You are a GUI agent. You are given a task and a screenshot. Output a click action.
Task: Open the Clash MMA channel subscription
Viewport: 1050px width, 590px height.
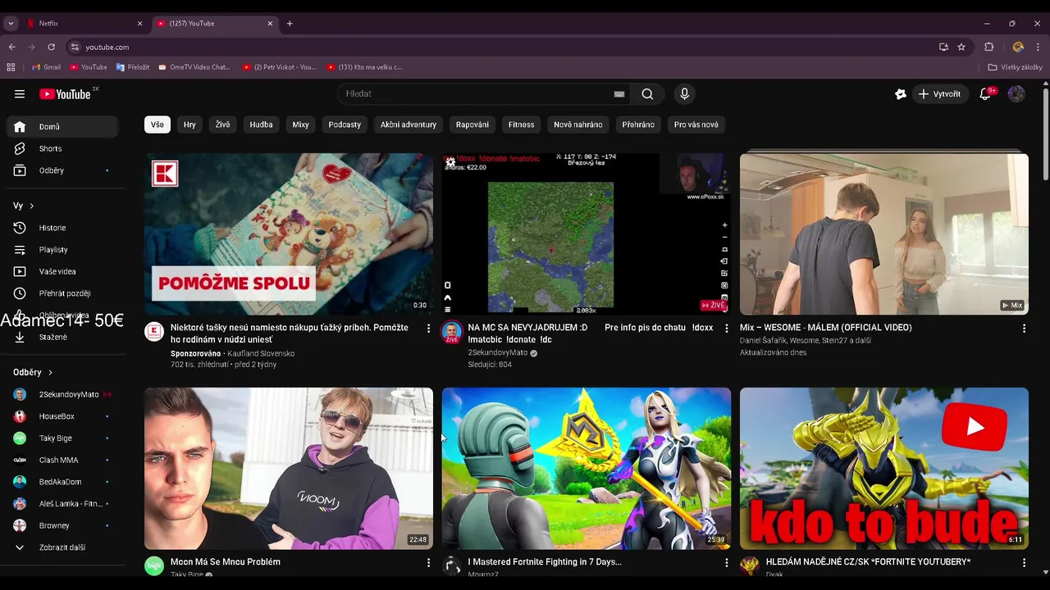[62, 460]
